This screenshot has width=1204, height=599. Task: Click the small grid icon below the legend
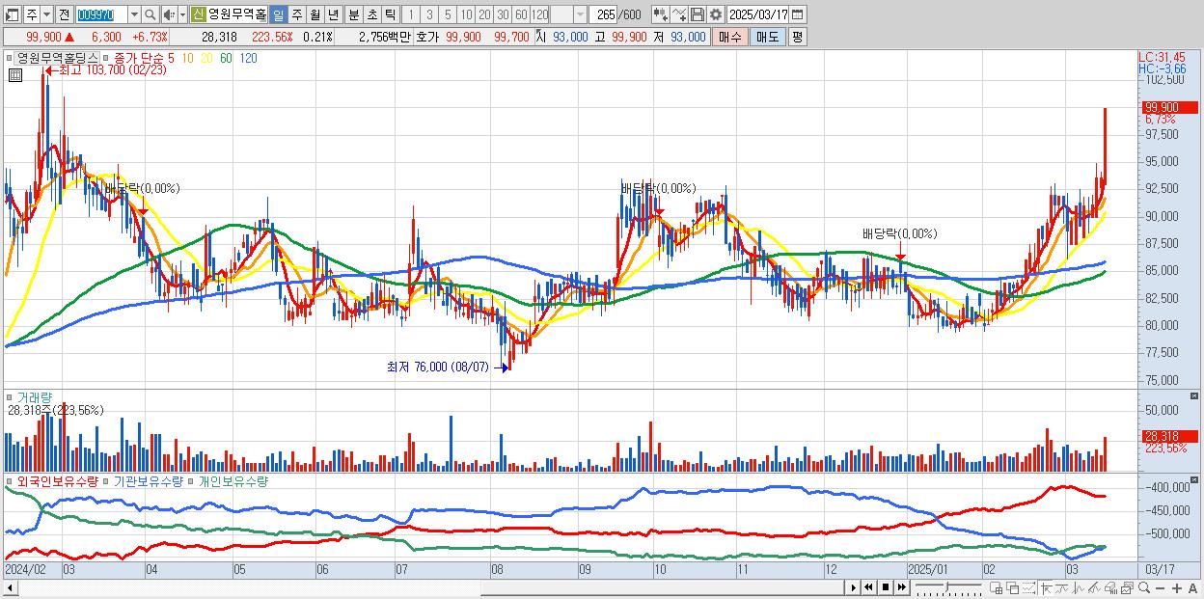point(14,75)
